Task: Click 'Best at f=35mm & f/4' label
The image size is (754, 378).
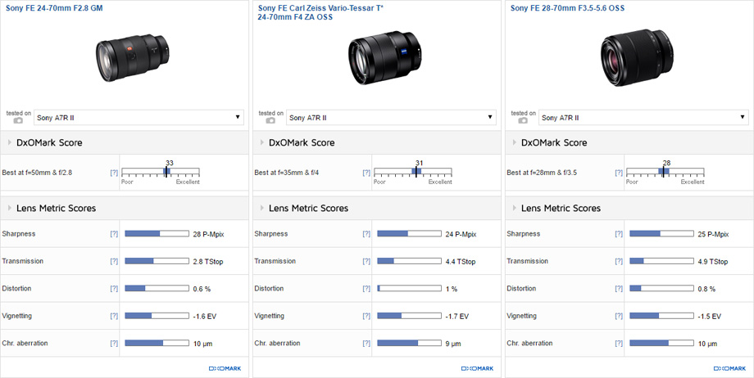Action: [287, 173]
